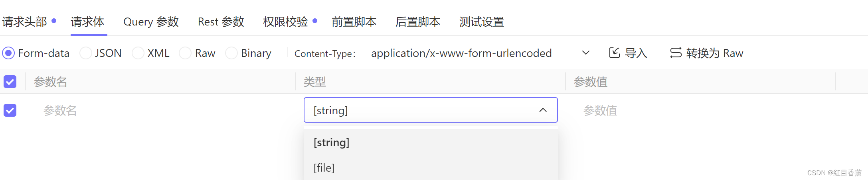
Task: Open the 请求头部 tab
Action: [x=25, y=22]
